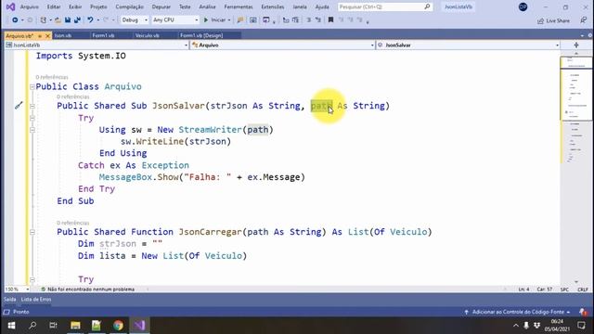Click the '0 referências' lens above JsonCarregar

point(73,223)
